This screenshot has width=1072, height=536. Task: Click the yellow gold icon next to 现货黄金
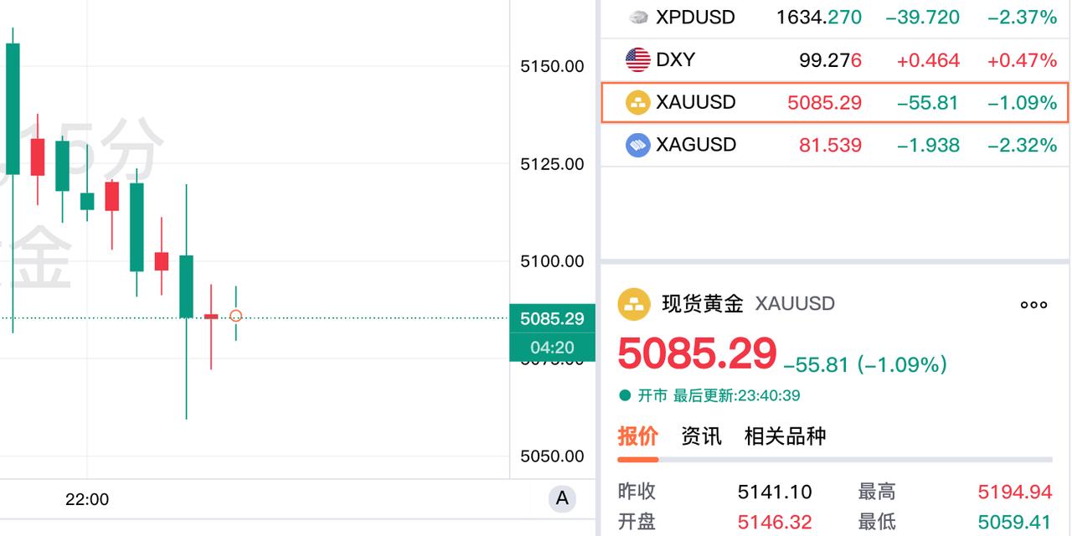pos(635,304)
